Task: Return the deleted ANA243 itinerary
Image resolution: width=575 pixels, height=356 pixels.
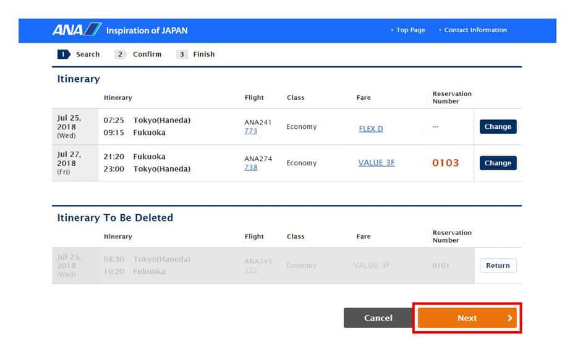Action: point(498,265)
